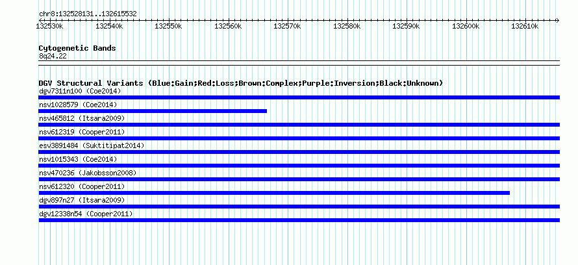Click the DGV Structural Variants track title

pyautogui.click(x=241, y=83)
